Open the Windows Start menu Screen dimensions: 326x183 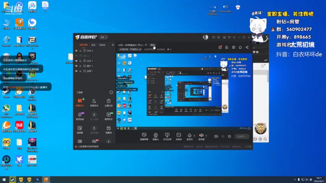click(4, 179)
